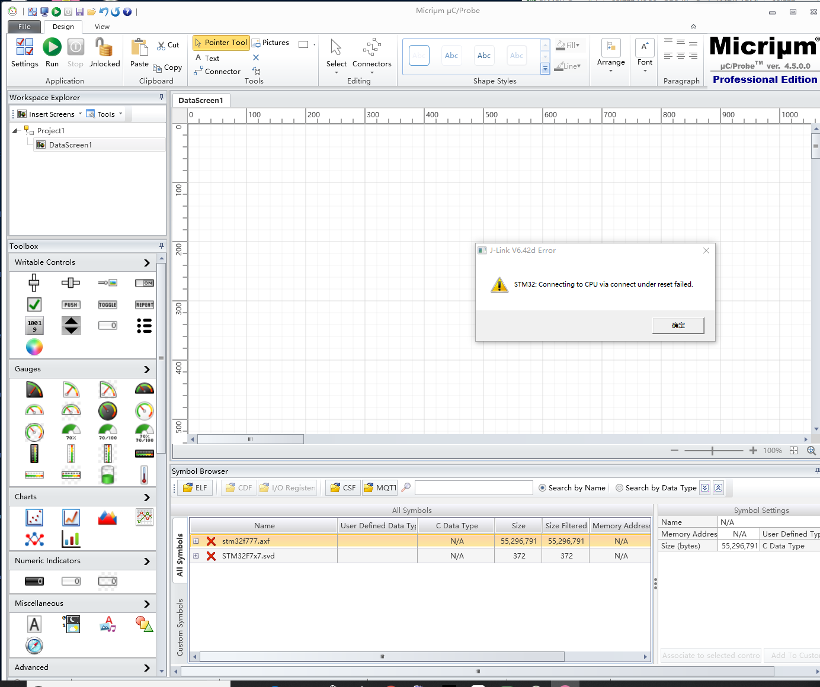This screenshot has width=820, height=687.
Task: Open the Connectors editing menu
Action: [x=372, y=55]
